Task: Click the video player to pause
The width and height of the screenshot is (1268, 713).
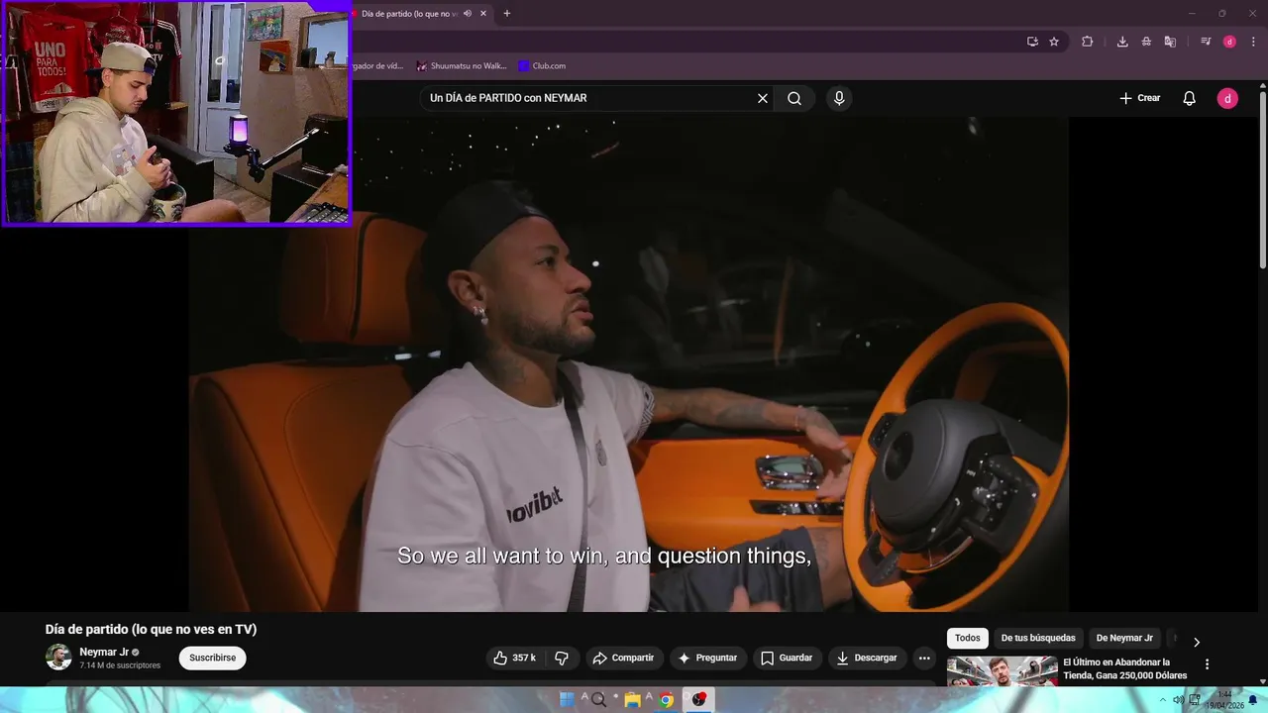Action: pos(629,363)
